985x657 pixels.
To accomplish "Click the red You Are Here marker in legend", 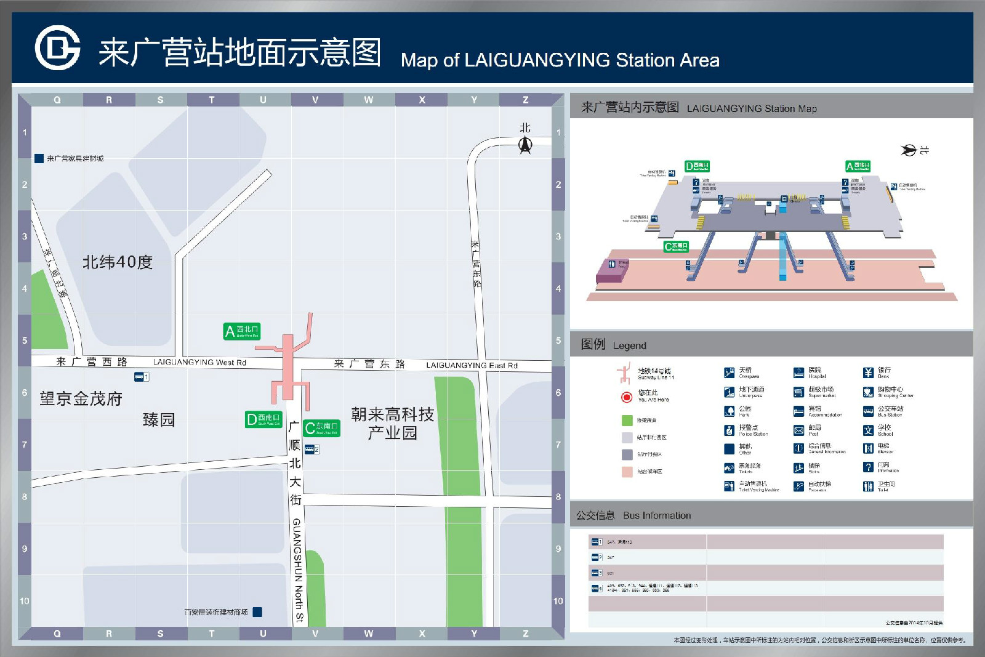I will 626,397.
